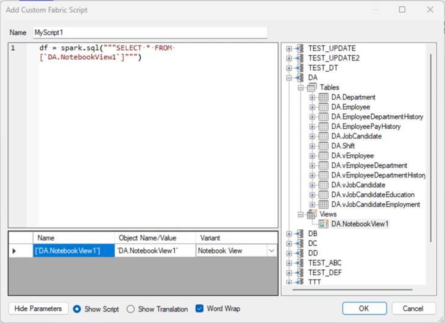445x323 pixels.
Task: Select the DA.vJobCandidateEducation tree label
Action: 373,194
